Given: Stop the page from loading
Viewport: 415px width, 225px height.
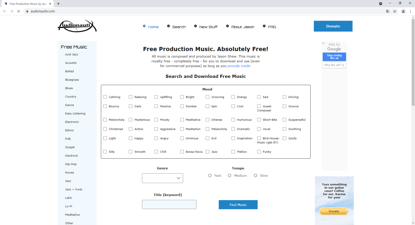Looking at the screenshot, I should (x=18, y=11).
